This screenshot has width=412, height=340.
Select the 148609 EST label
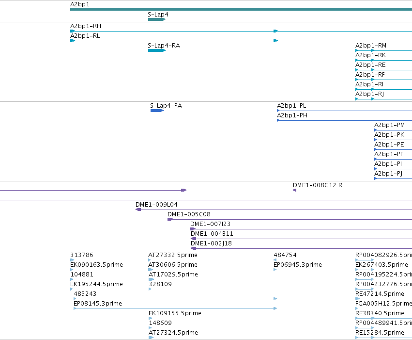160,323
